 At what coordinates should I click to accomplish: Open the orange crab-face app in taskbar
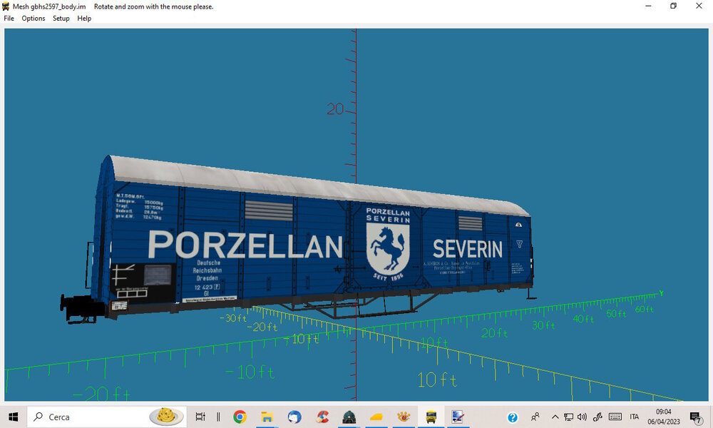[404, 417]
